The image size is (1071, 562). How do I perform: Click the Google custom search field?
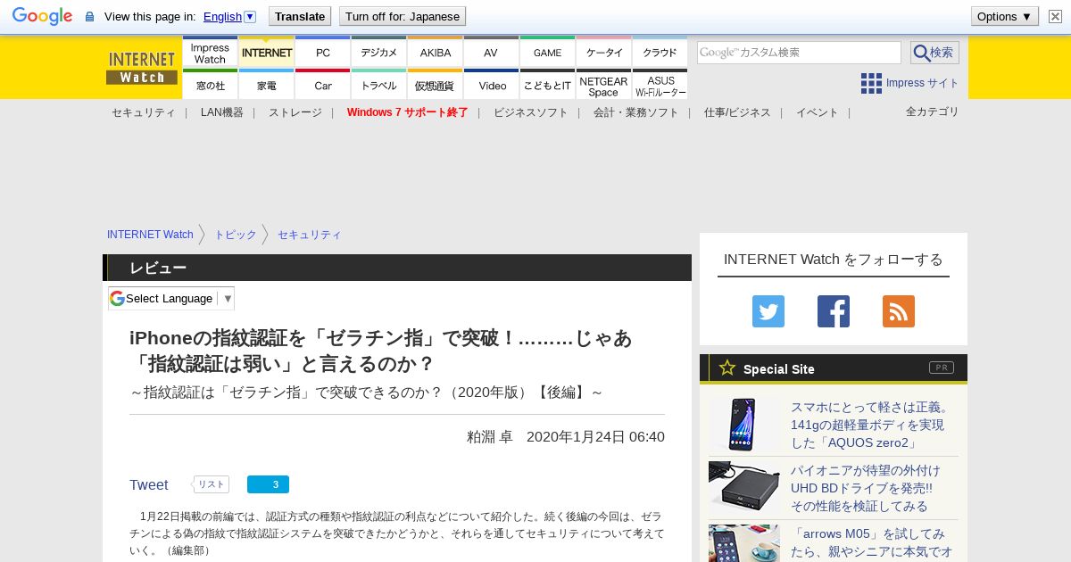pyautogui.click(x=799, y=53)
